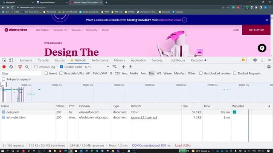Sort by Waterfall column arrow

pos(269,106)
